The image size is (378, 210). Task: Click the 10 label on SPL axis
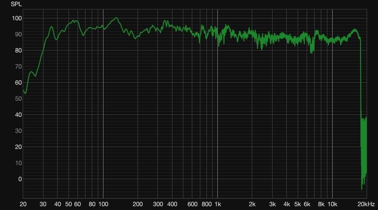click(x=18, y=163)
